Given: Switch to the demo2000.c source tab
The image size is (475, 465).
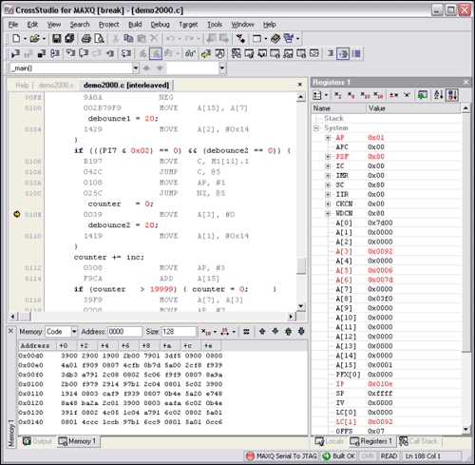Looking at the screenshot, I should 56,86.
